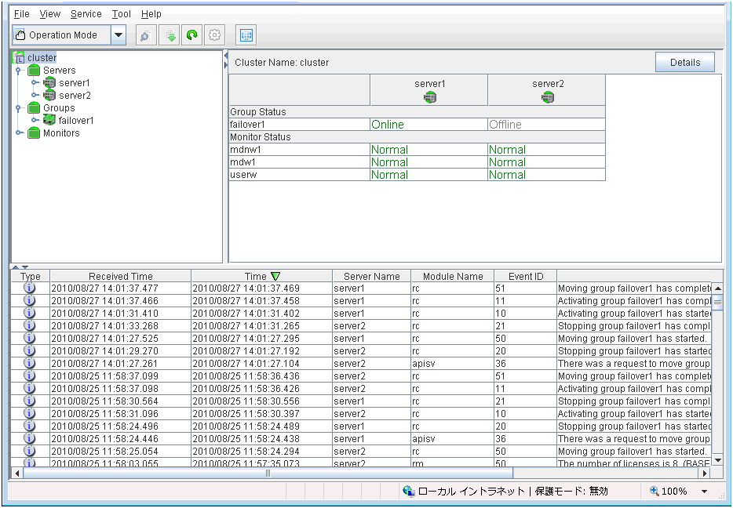Click the server1 icon in status table header
733x508 pixels.
click(429, 97)
